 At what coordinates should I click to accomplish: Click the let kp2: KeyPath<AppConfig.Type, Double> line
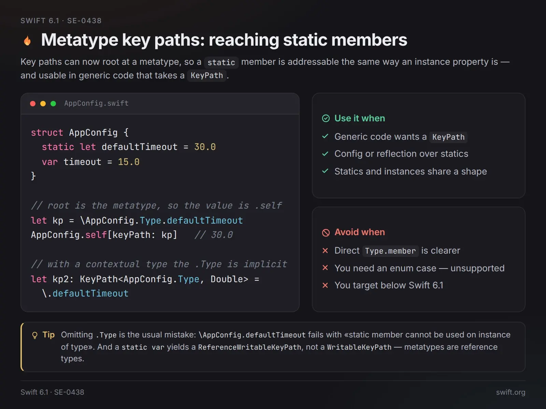pyautogui.click(x=145, y=279)
